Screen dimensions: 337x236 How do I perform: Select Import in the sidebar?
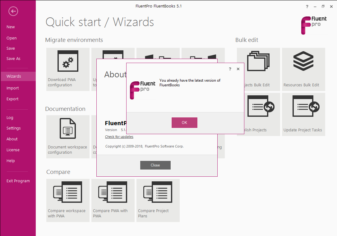[12, 88]
